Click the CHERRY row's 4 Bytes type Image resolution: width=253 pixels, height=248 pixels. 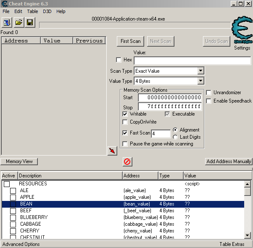click(167, 231)
